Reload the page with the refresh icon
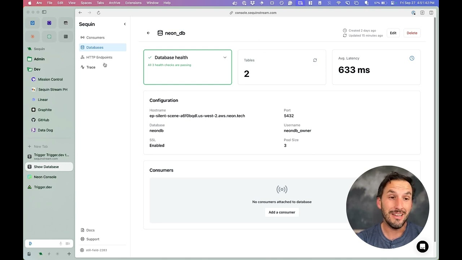462x260 pixels. [98, 13]
